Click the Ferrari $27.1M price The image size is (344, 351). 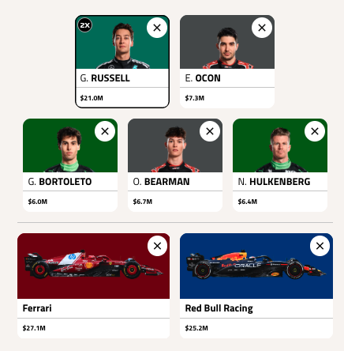pyautogui.click(x=34, y=328)
